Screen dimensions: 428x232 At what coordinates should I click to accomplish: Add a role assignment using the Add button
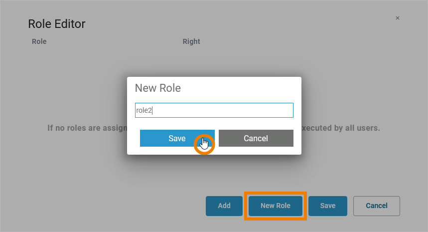pos(224,206)
